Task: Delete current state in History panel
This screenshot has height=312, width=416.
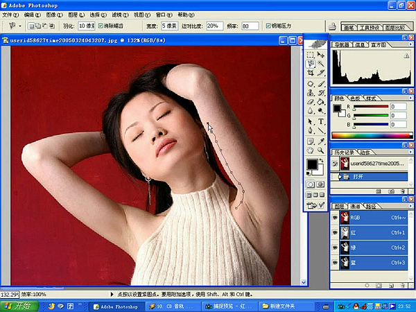Action: pos(403,191)
